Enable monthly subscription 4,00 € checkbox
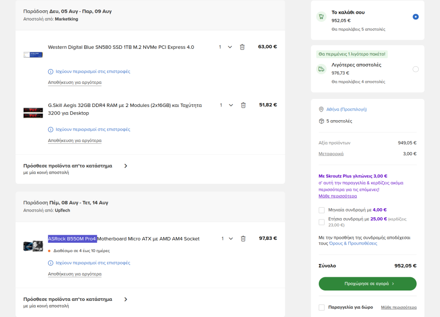Screen dimensions: 440x317 [322, 210]
